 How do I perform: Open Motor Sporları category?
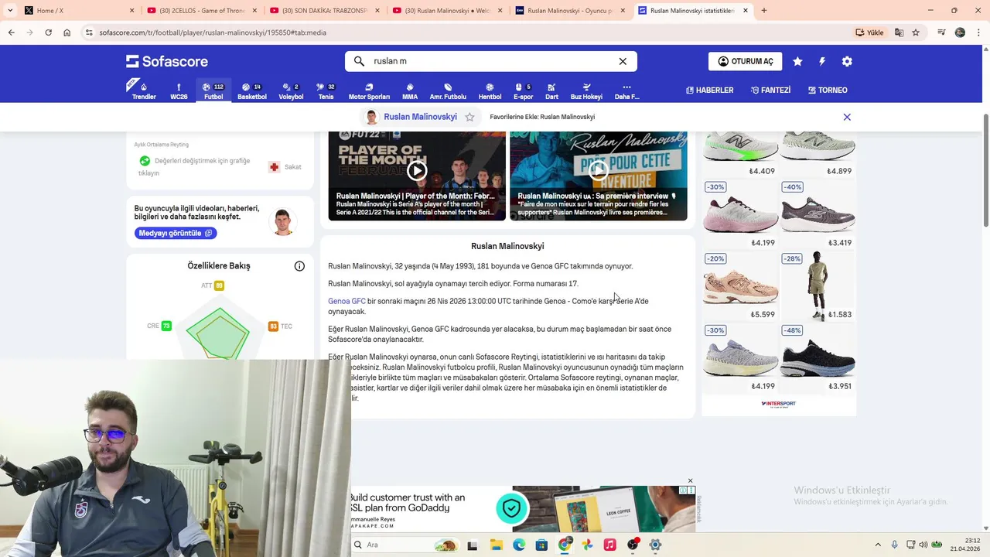click(x=369, y=91)
